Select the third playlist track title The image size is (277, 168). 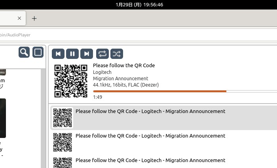pyautogui.click(x=150, y=160)
